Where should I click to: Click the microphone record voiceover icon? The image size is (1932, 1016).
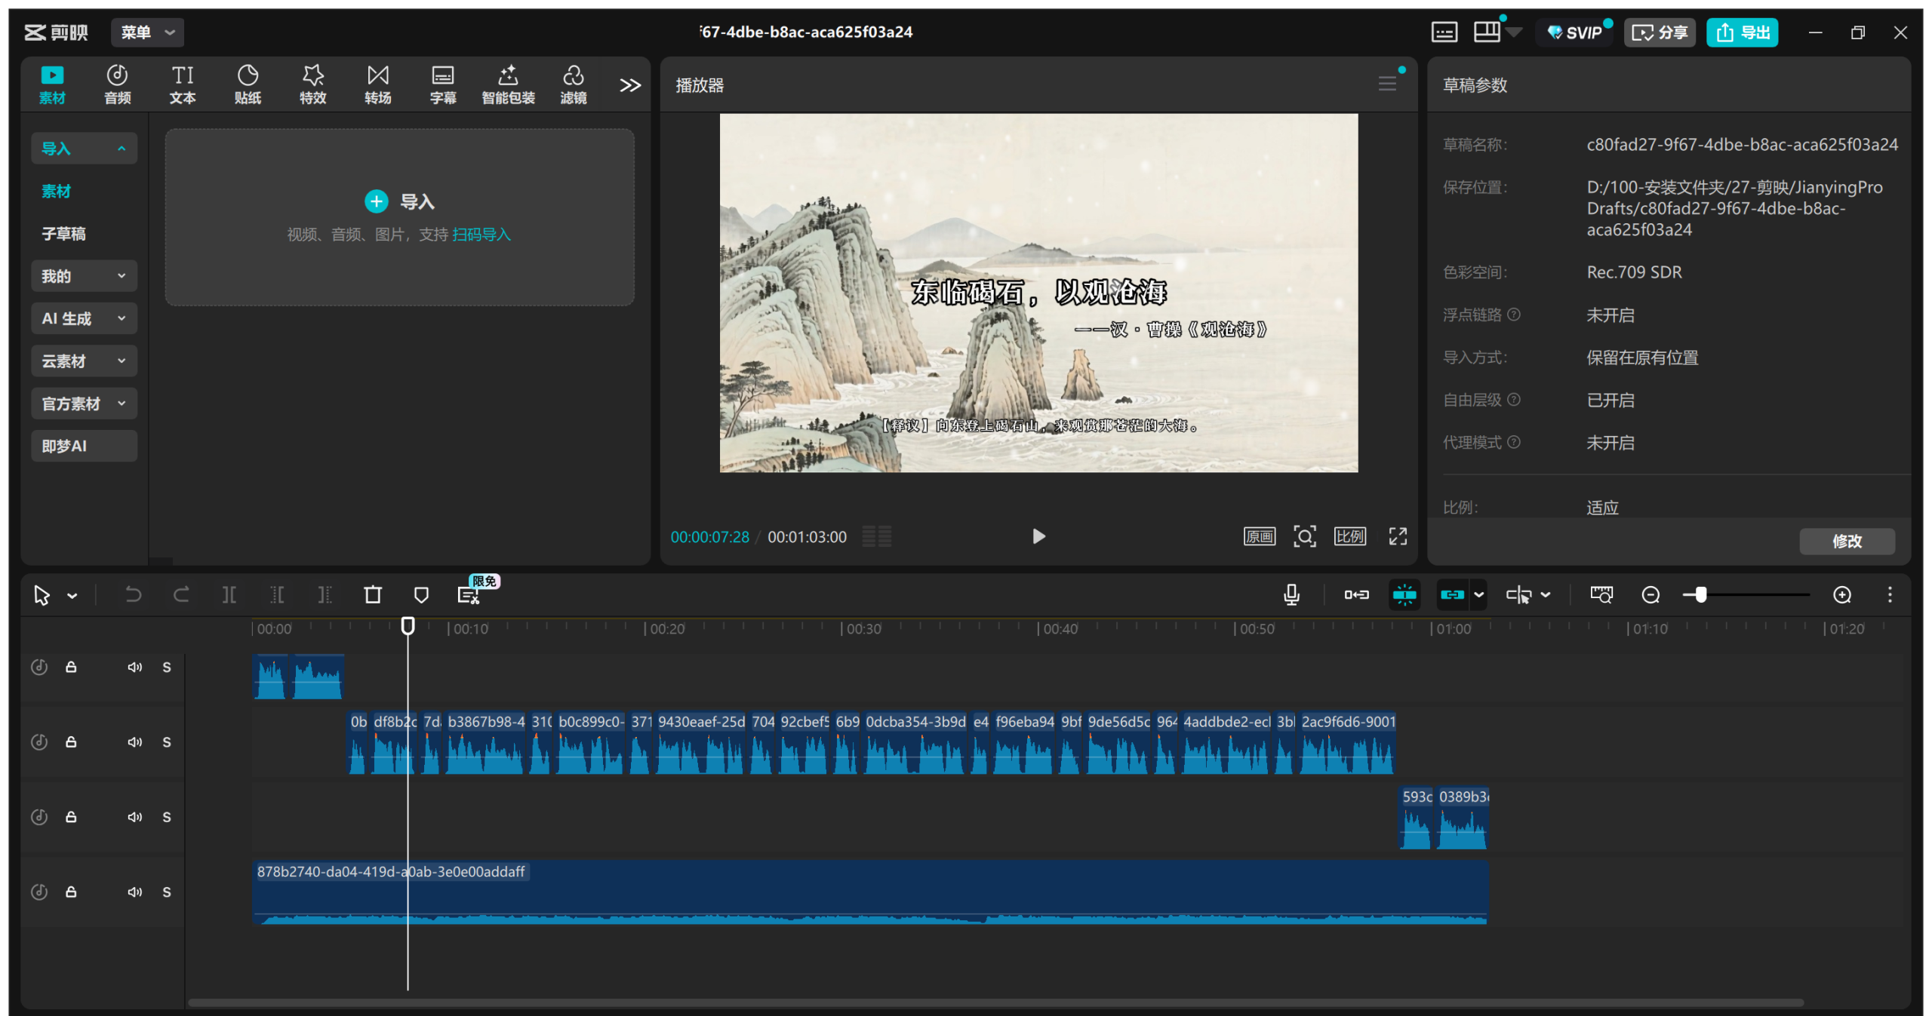(1291, 595)
